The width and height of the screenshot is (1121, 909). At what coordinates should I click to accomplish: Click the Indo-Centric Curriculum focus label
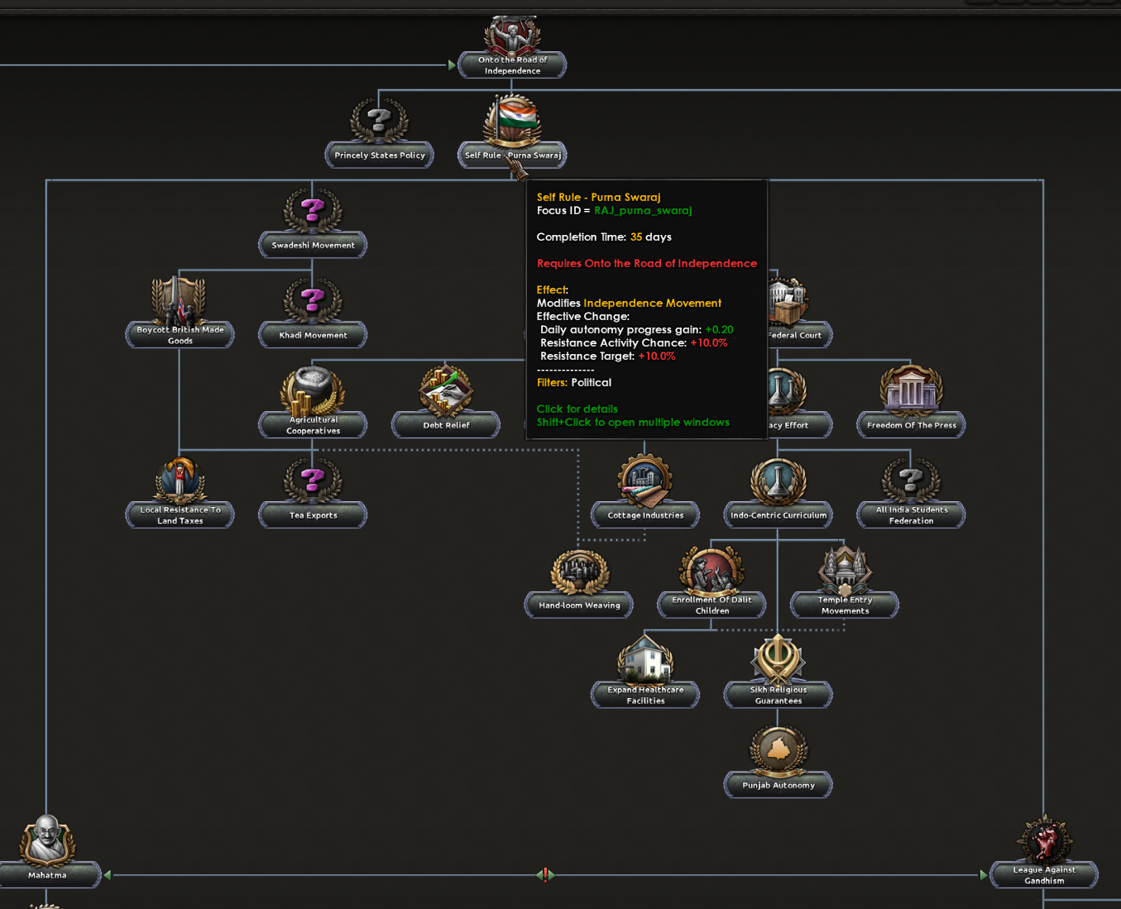(x=778, y=515)
